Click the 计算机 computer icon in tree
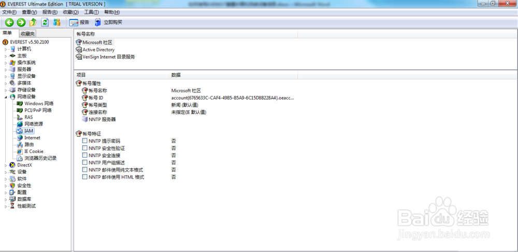Screen dimensions: 518x252 coord(12,49)
